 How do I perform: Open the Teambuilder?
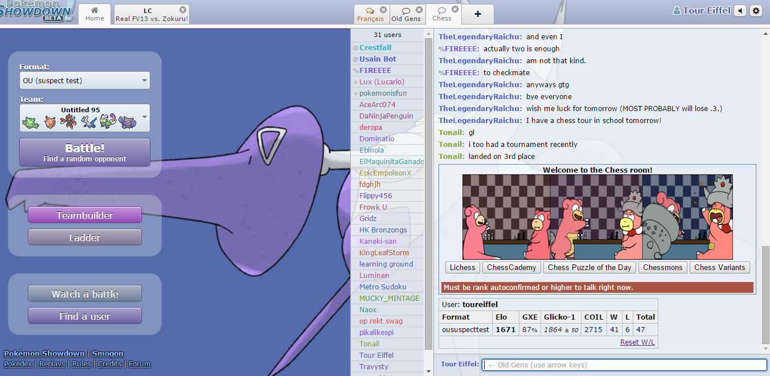pos(85,215)
